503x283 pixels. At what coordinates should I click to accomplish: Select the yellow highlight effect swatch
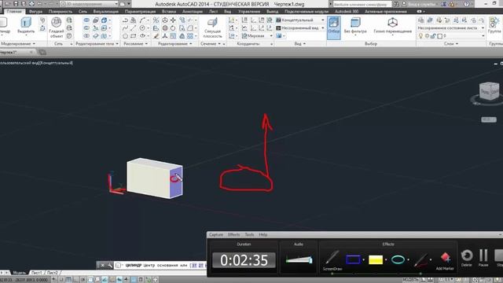(376, 259)
